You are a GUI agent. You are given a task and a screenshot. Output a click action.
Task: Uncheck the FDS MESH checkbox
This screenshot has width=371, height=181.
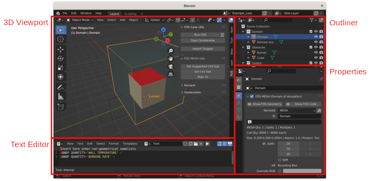click(x=252, y=96)
